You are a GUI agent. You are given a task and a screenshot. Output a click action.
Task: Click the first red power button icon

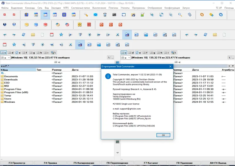coord(101,25)
